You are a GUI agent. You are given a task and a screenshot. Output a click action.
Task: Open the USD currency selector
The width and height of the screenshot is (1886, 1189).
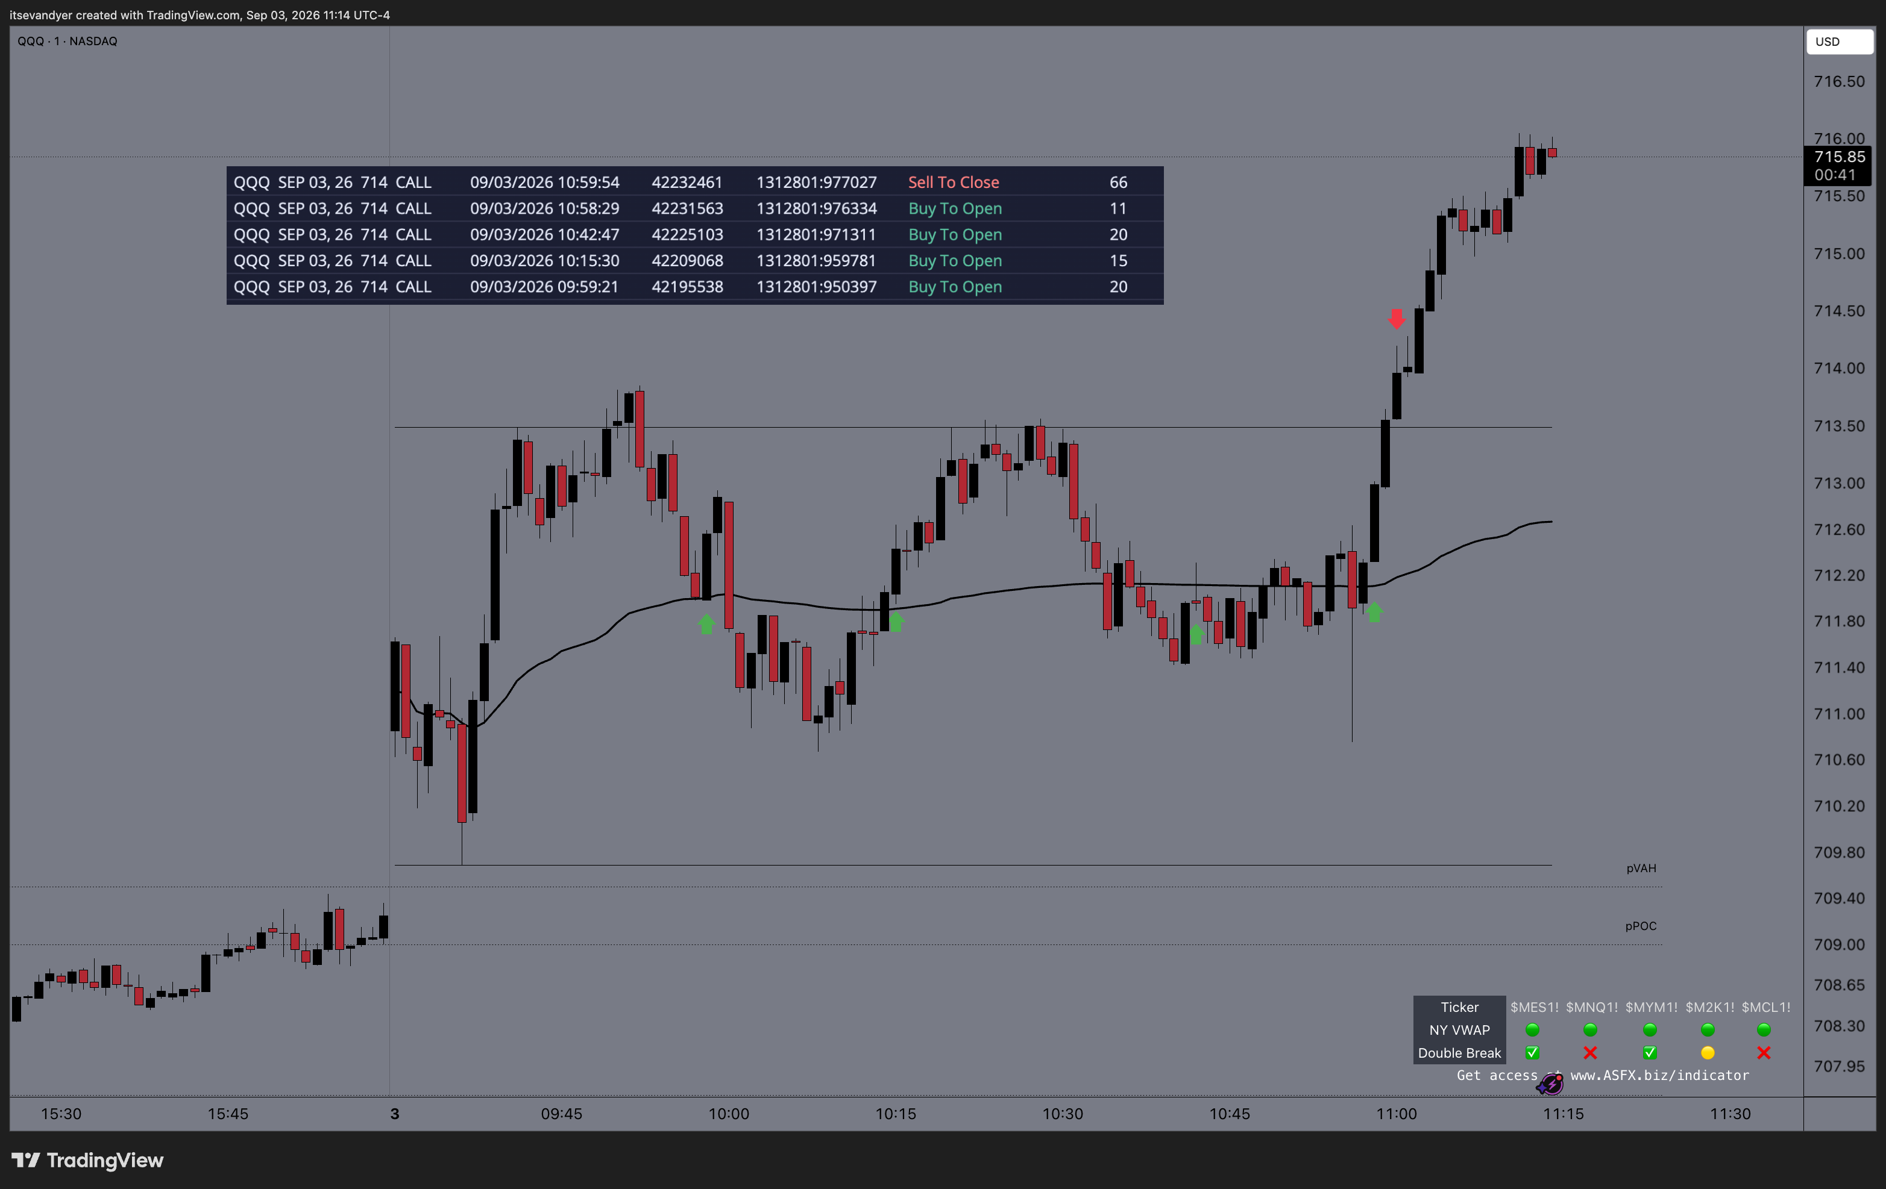pos(1840,42)
